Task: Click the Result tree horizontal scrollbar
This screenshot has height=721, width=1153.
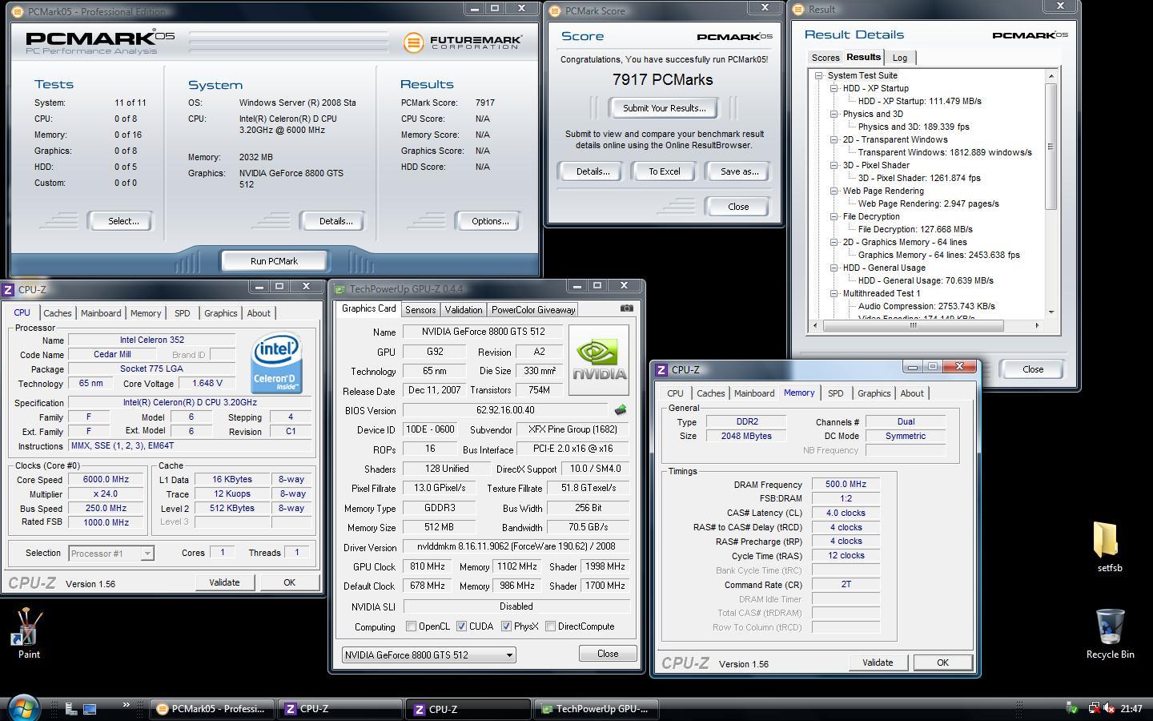Action: (913, 325)
